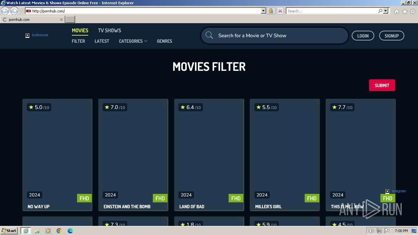418x235 pixels.
Task: Click the LOGIN button
Action: pos(363,36)
